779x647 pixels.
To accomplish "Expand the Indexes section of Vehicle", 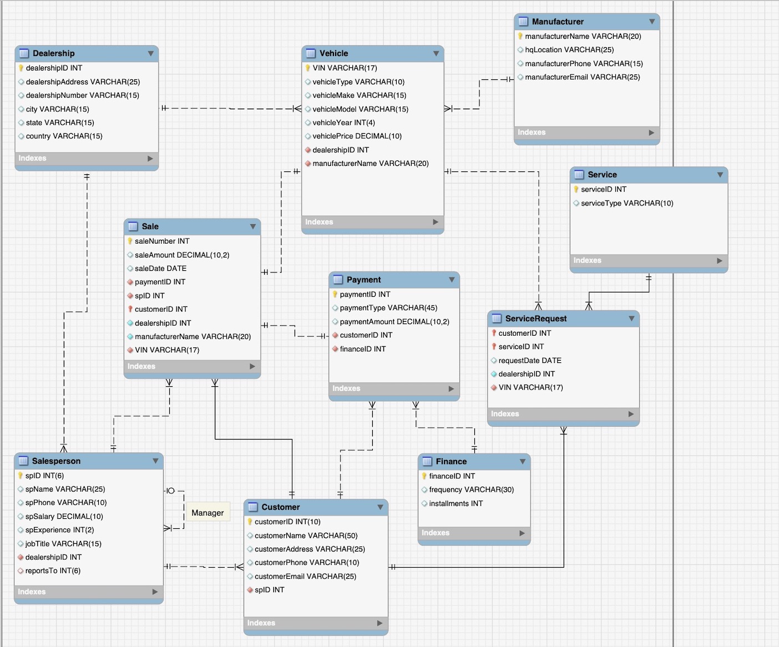I will [436, 222].
